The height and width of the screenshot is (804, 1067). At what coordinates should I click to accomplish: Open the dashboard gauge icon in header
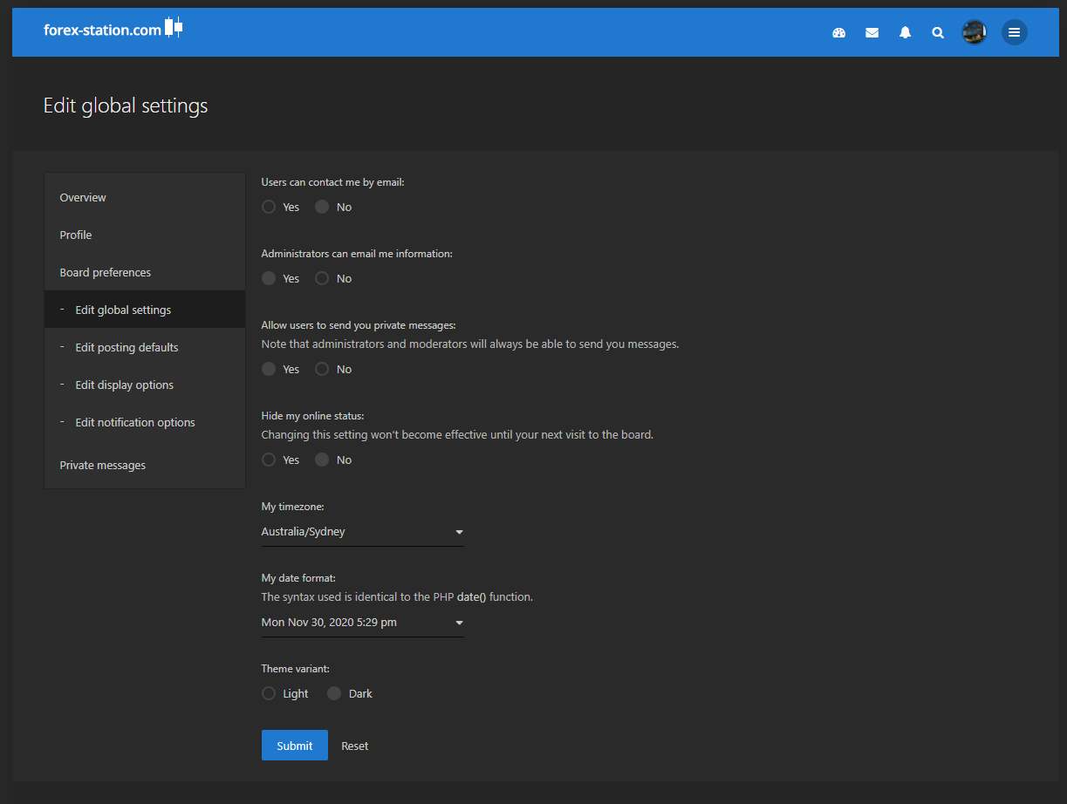[839, 33]
